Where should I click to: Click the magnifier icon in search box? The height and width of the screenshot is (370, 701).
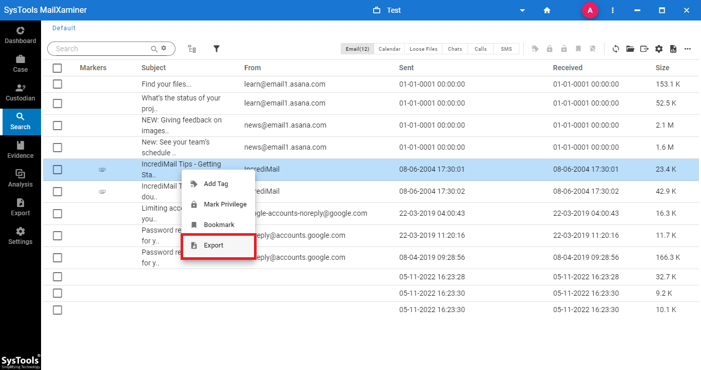tap(154, 49)
